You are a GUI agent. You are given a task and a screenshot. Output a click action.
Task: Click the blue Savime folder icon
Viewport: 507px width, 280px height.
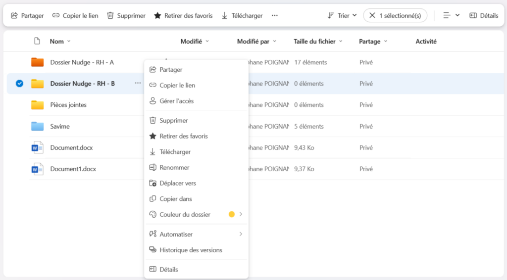point(38,126)
